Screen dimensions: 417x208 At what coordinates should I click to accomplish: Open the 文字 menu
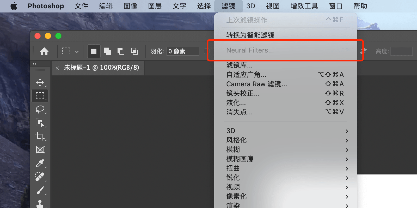[180, 6]
